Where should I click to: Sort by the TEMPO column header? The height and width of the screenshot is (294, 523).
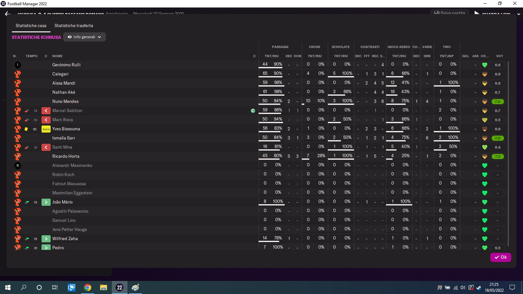(31, 56)
